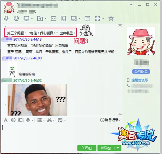The image size is (162, 154).
Task: Open the send options dropdown arrow
Action: 118,148
